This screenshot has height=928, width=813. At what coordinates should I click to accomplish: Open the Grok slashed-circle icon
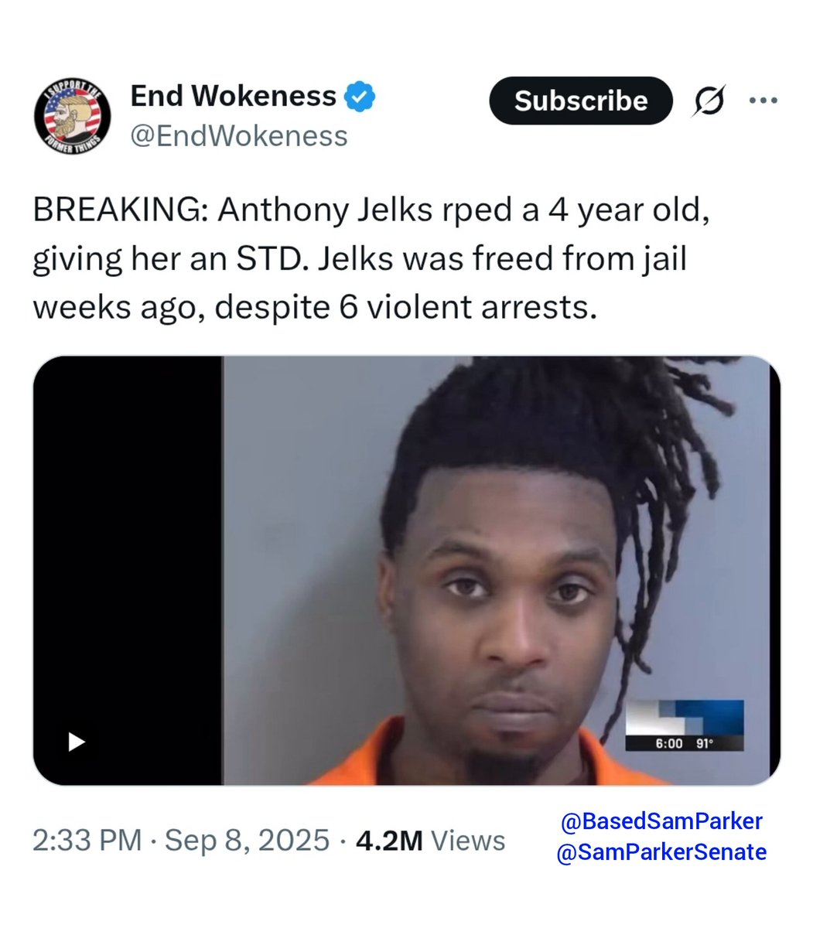(709, 101)
